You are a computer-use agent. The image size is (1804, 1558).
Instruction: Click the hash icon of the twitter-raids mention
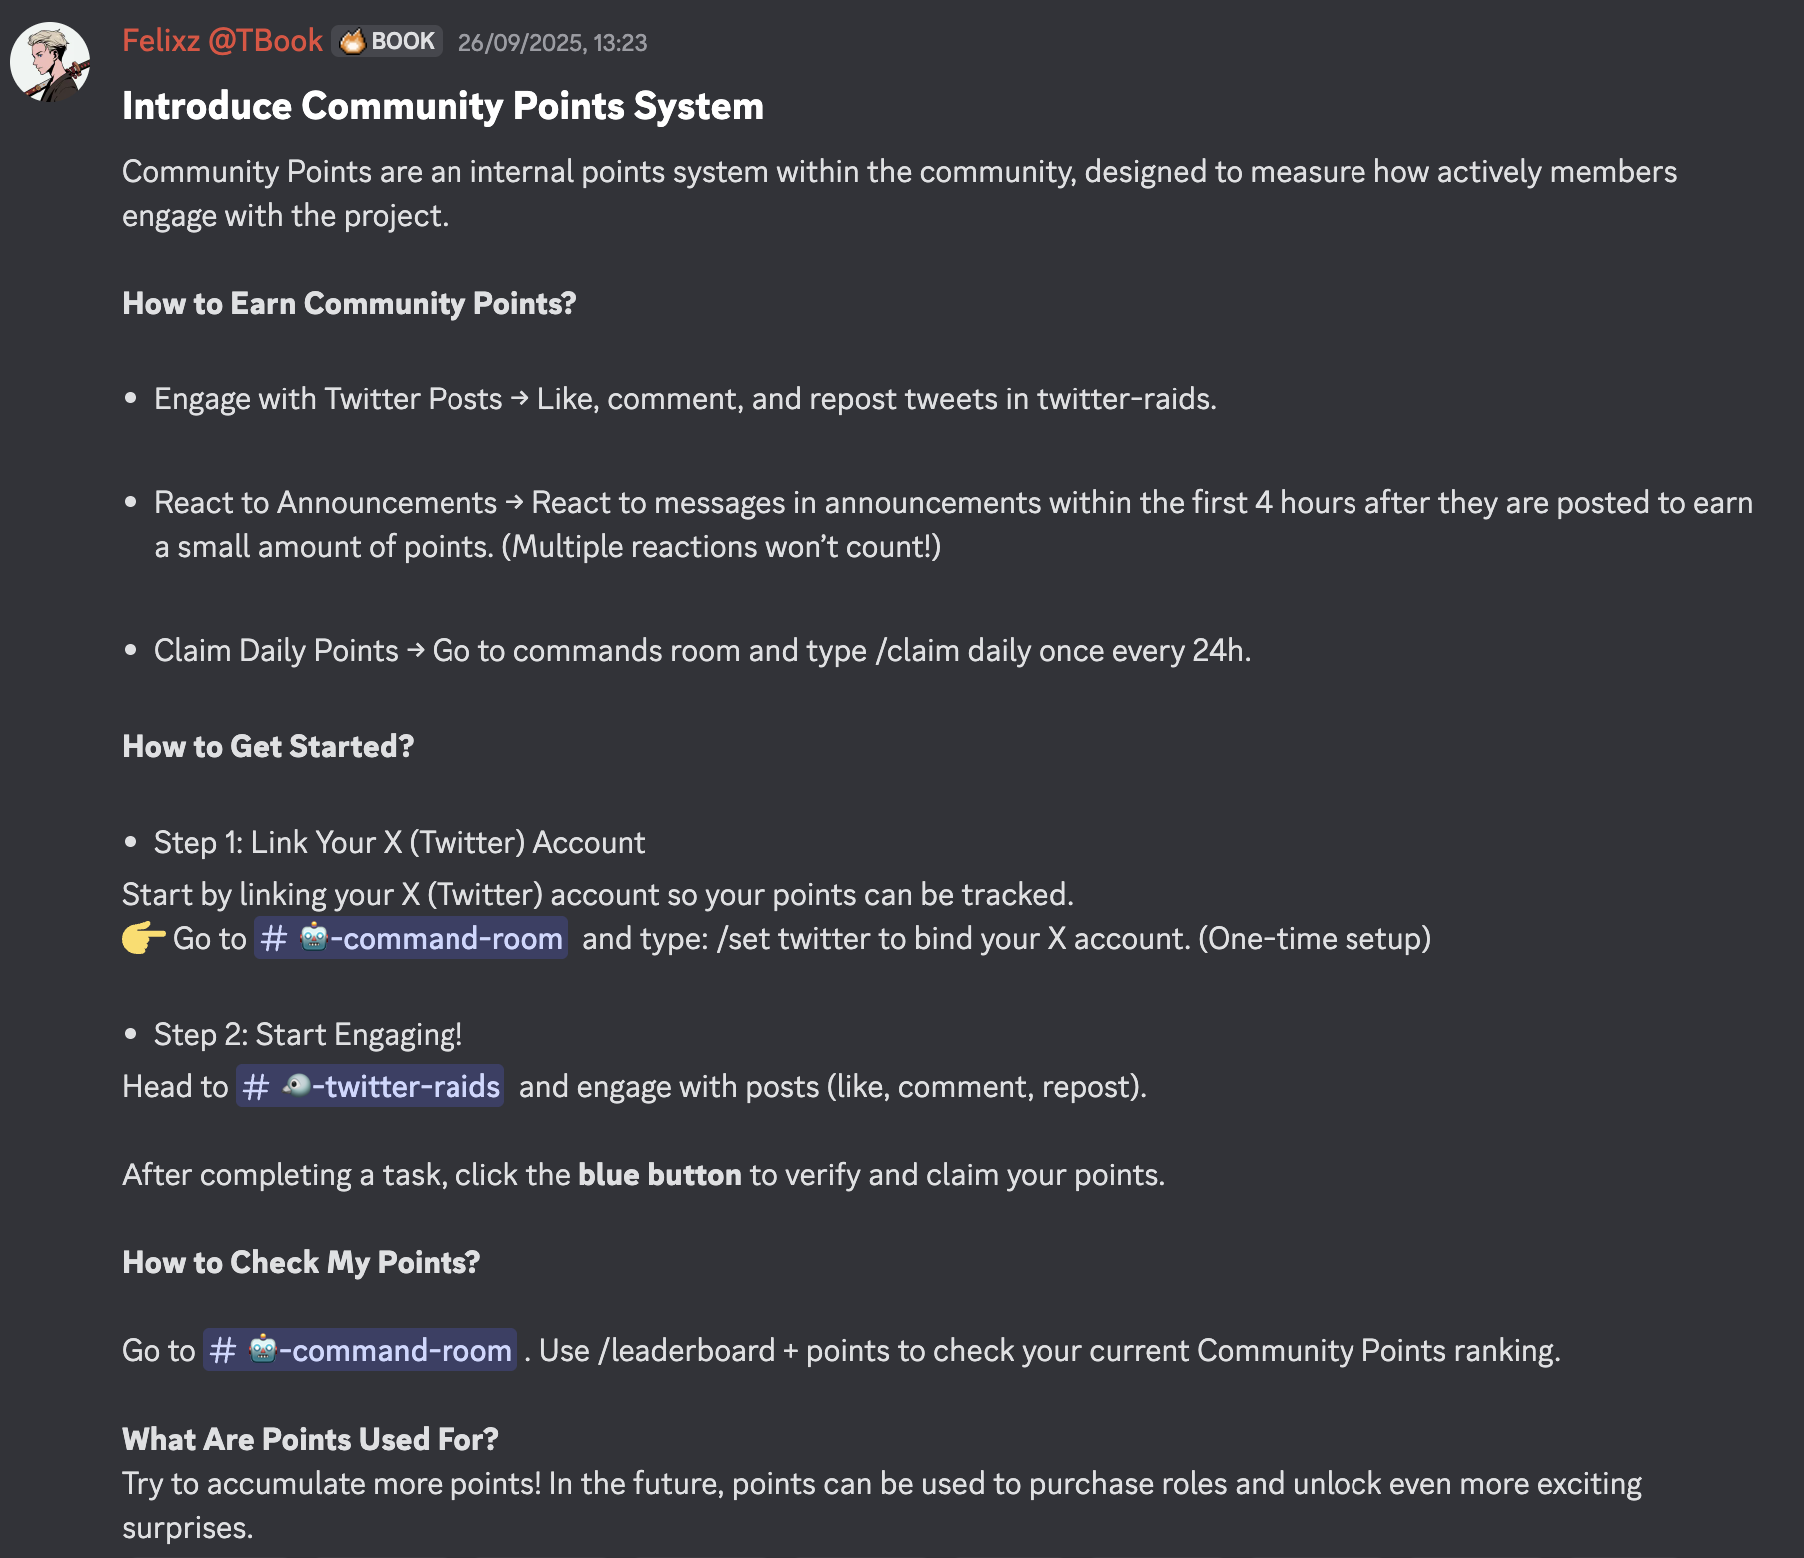coord(256,1086)
